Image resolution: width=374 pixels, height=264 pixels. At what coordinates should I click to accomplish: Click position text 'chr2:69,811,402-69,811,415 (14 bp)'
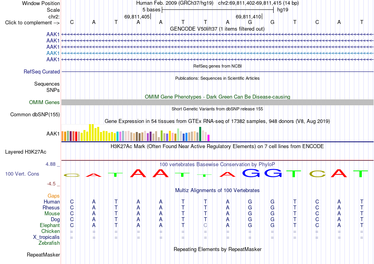[x=258, y=3]
